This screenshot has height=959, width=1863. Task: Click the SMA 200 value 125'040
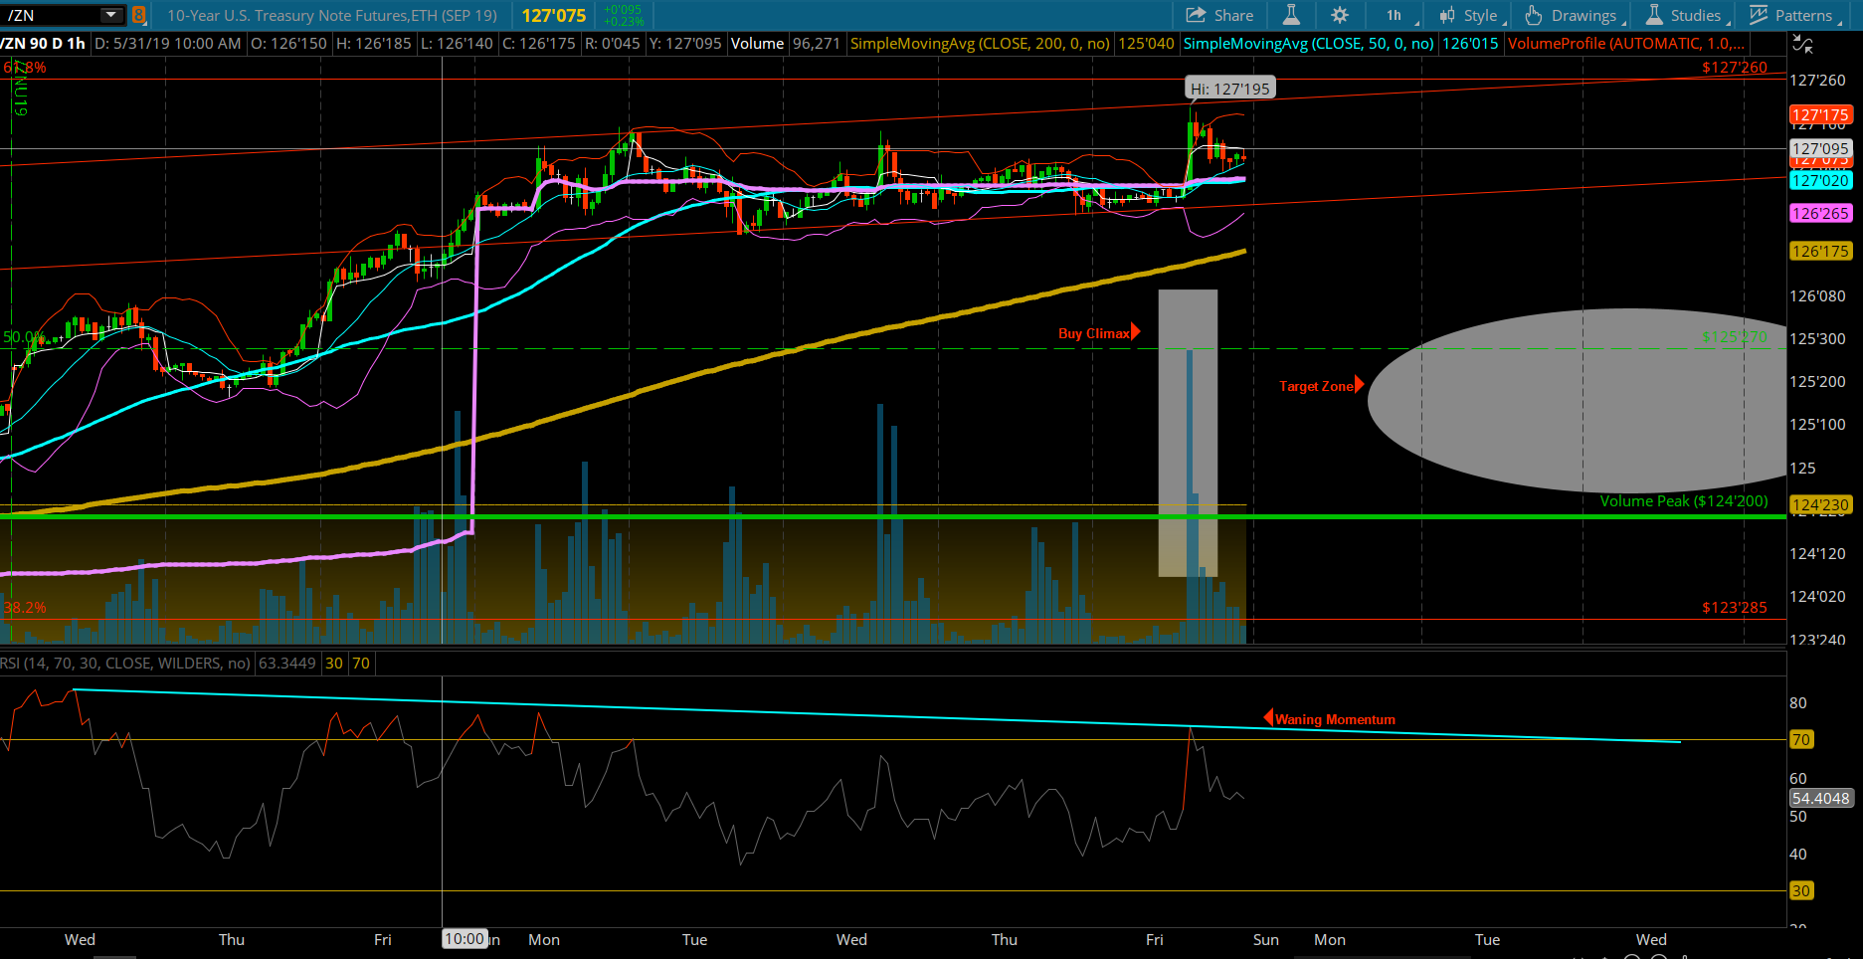click(1146, 44)
